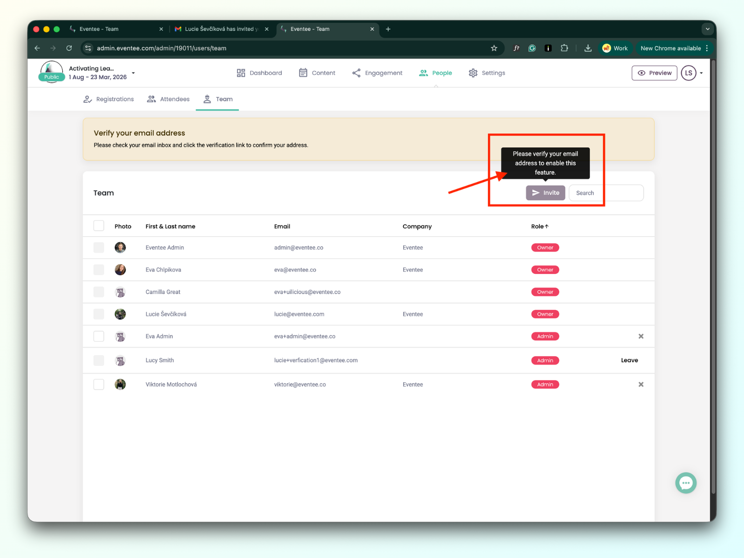Viewport: 744px width, 558px height.
Task: Open the LS user account menu
Action: (692, 73)
